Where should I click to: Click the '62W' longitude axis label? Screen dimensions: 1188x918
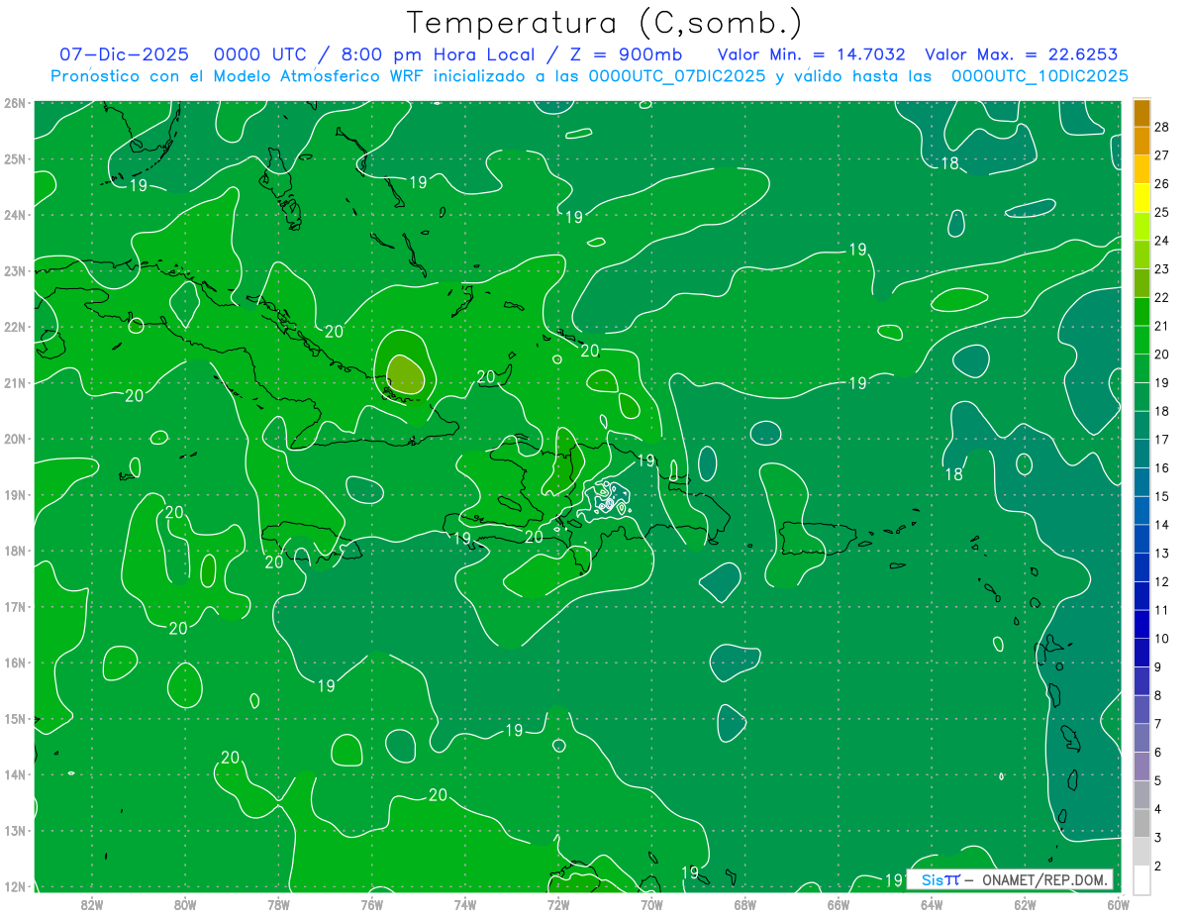[x=1025, y=903]
